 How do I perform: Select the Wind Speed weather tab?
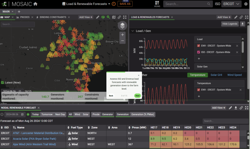pyautogui.click(x=234, y=75)
